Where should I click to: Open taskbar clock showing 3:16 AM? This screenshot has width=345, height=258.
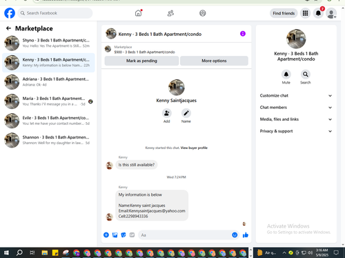[x=322, y=252]
